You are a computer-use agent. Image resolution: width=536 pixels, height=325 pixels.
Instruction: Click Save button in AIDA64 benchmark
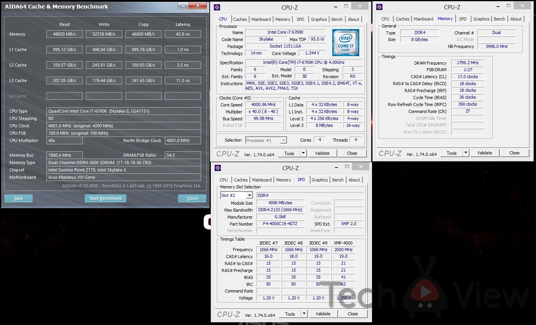19,198
